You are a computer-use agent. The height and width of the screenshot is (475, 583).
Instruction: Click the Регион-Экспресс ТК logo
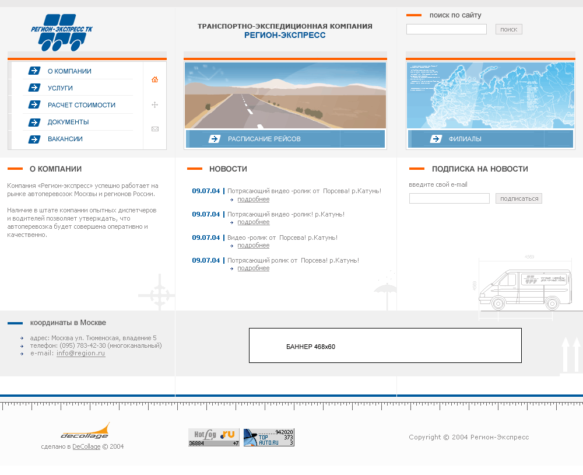[62, 33]
